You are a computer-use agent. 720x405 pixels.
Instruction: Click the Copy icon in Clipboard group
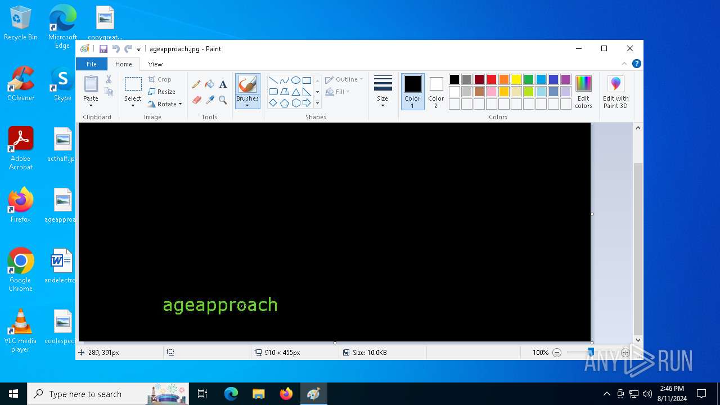pyautogui.click(x=109, y=92)
